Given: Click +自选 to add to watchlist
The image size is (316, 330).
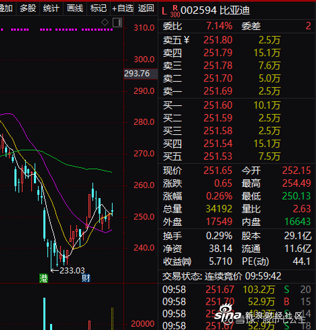Looking at the screenshot, I should 123,8.
